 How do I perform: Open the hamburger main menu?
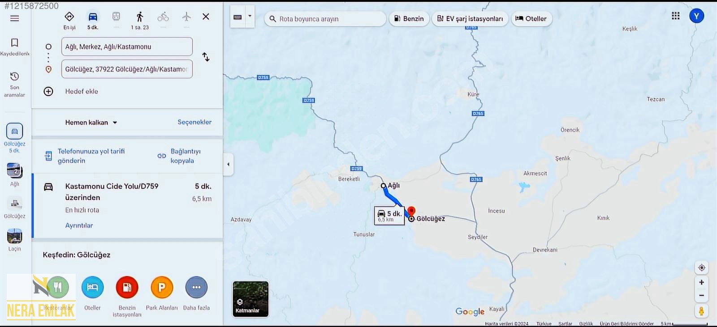pyautogui.click(x=14, y=18)
